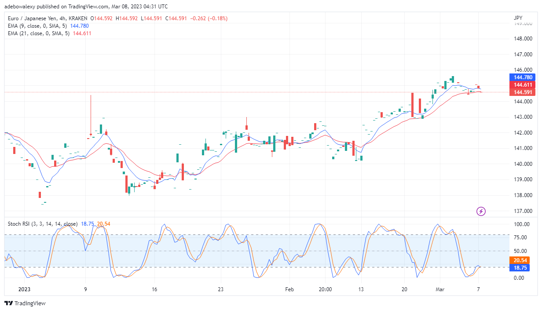Click the blue 18.75 Stoch RSI label
The height and width of the screenshot is (311, 542).
[519, 267]
